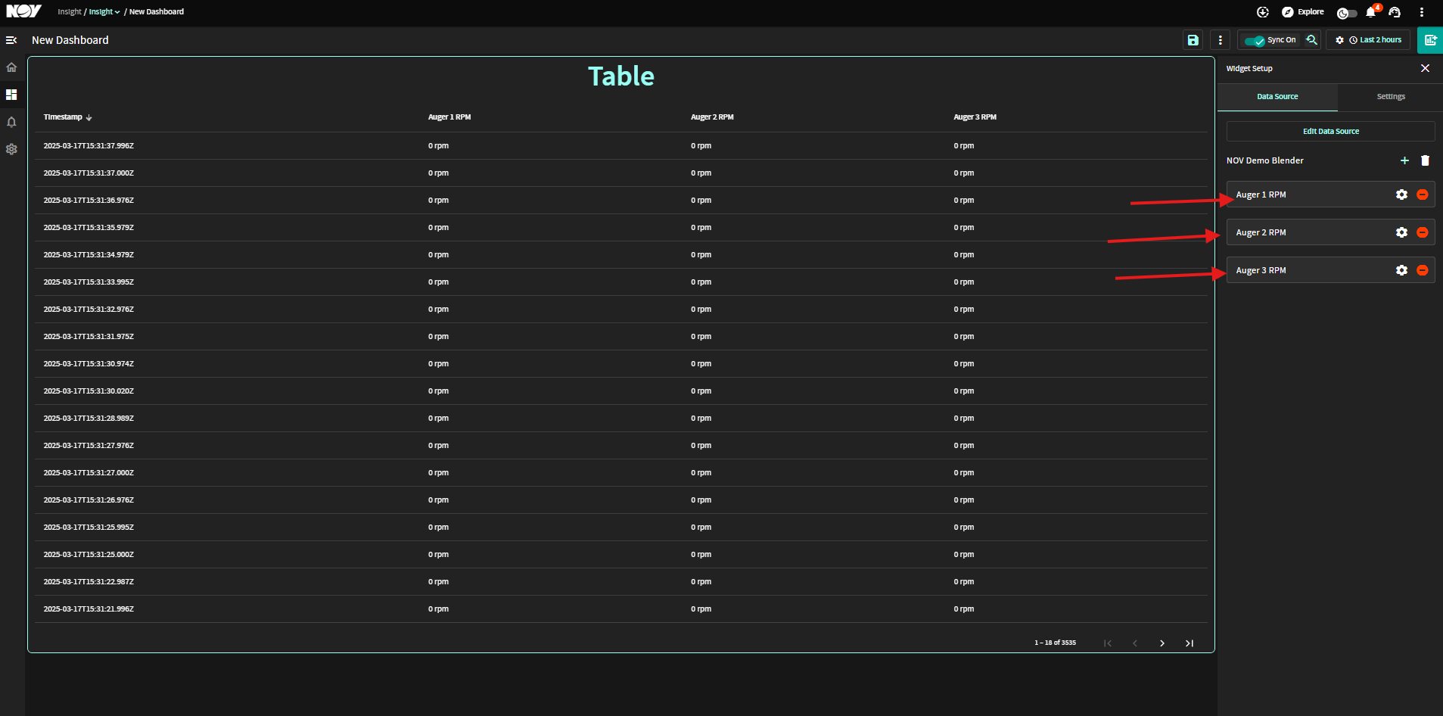Toggle the Sync On switch
The height and width of the screenshot is (716, 1443).
pos(1255,40)
